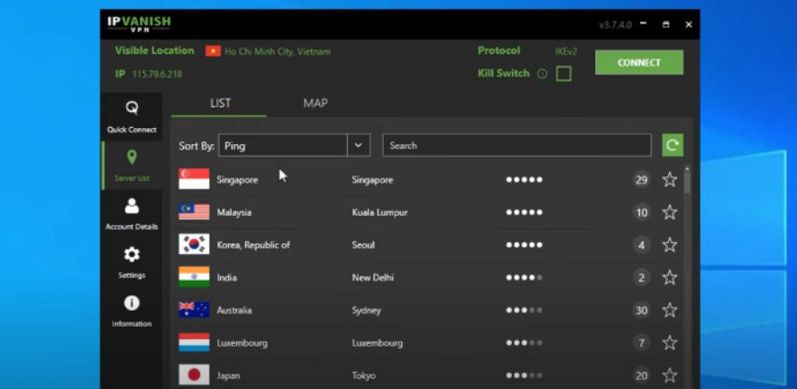Image resolution: width=797 pixels, height=389 pixels.
Task: Click the Australia flag icon
Action: click(194, 309)
